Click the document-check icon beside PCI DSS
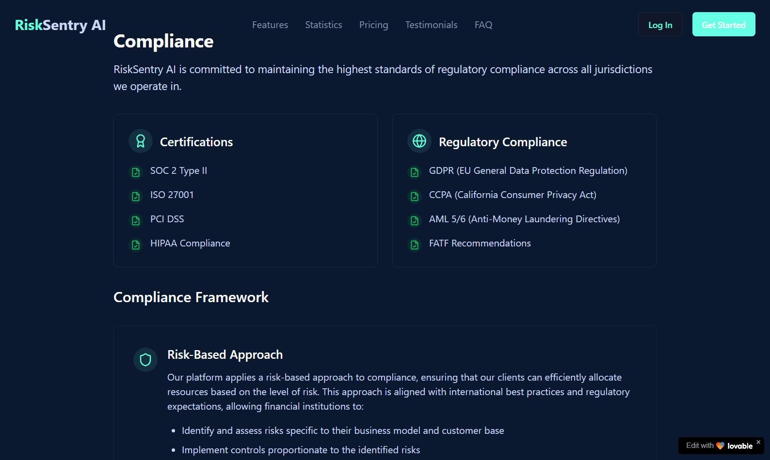Image resolution: width=770 pixels, height=460 pixels. coord(136,220)
